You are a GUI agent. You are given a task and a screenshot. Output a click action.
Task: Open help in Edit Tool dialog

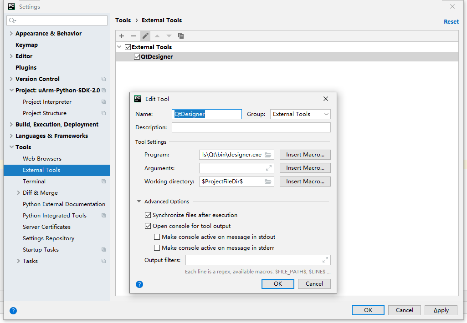coord(139,284)
